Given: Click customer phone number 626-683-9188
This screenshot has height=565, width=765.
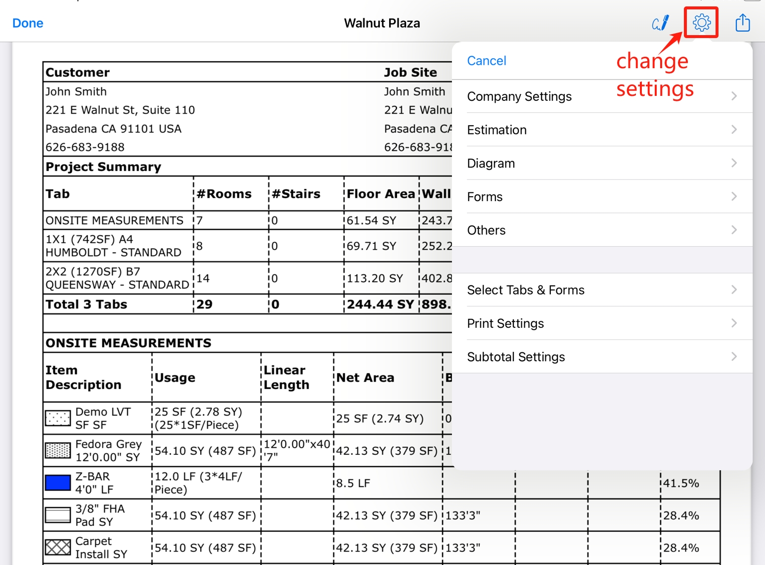Looking at the screenshot, I should 85,147.
